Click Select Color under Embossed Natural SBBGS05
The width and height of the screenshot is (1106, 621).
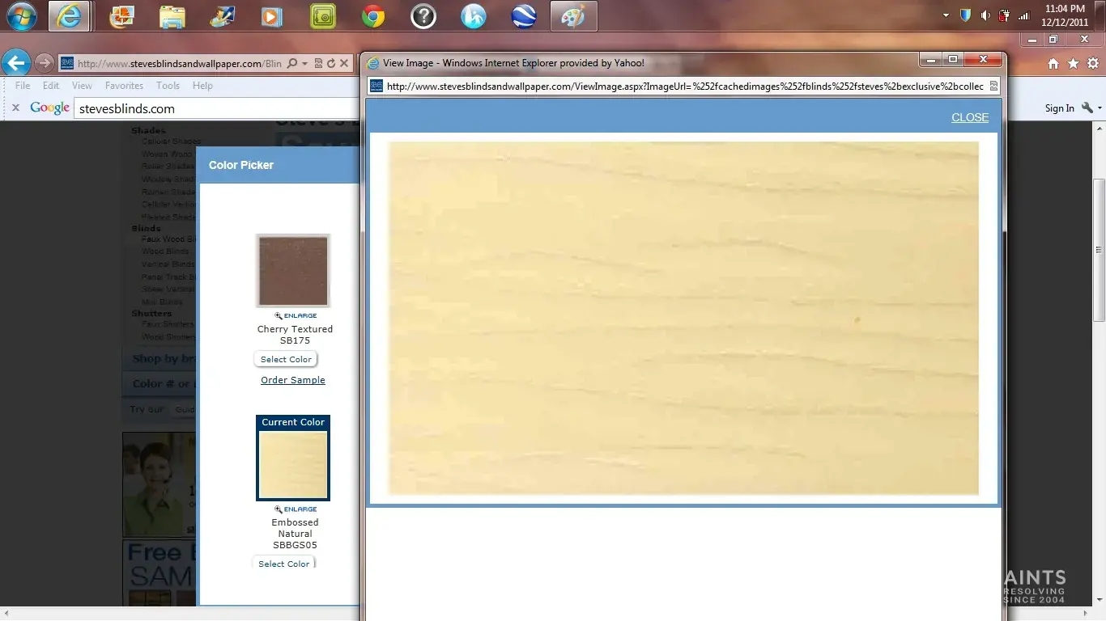pos(283,563)
